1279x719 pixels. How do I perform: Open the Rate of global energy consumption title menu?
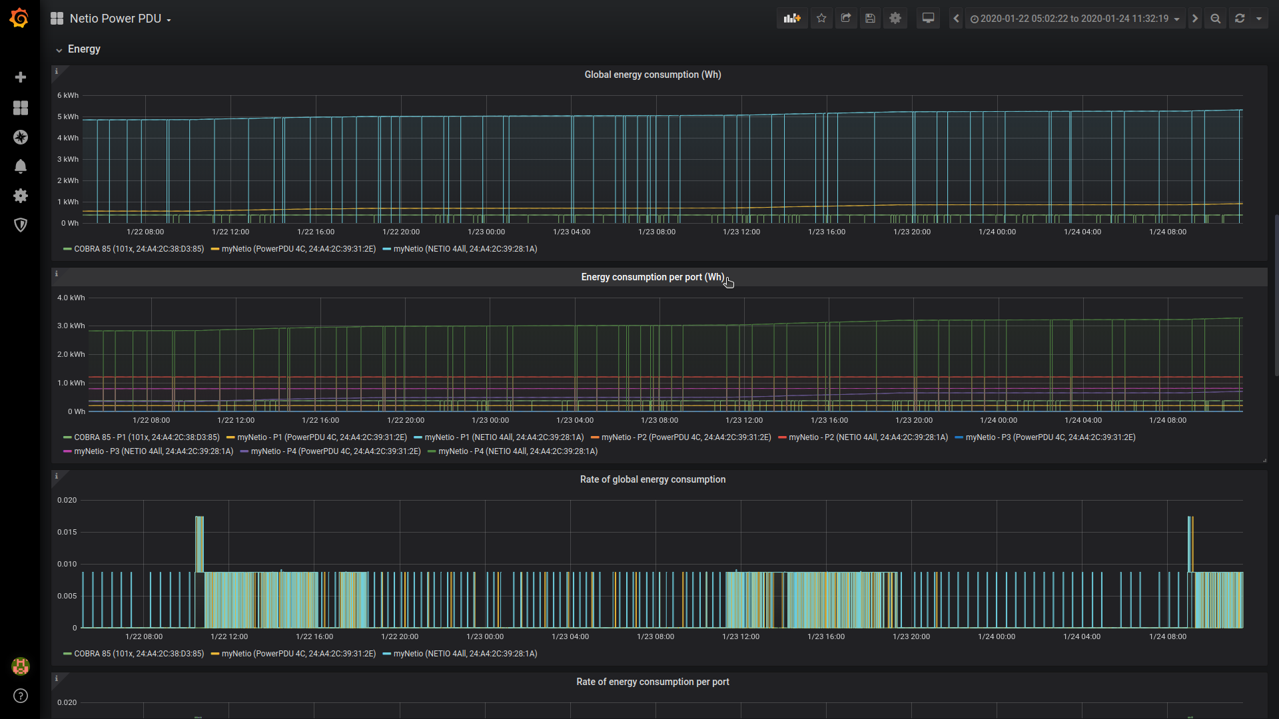click(x=652, y=479)
